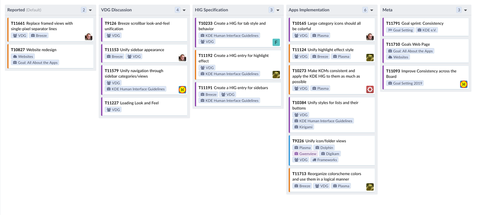
Task: Open the avatar on T11713 card
Action: click(370, 187)
